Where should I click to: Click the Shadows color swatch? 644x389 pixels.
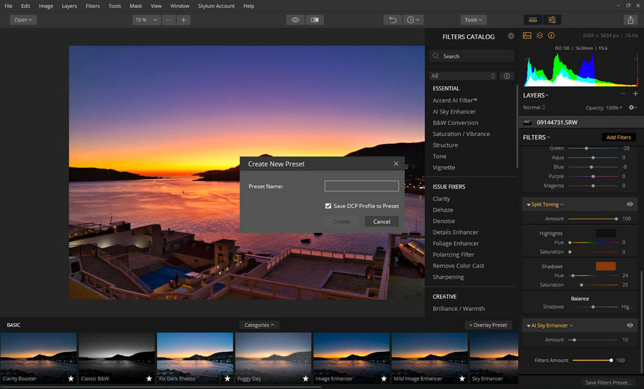coord(605,266)
